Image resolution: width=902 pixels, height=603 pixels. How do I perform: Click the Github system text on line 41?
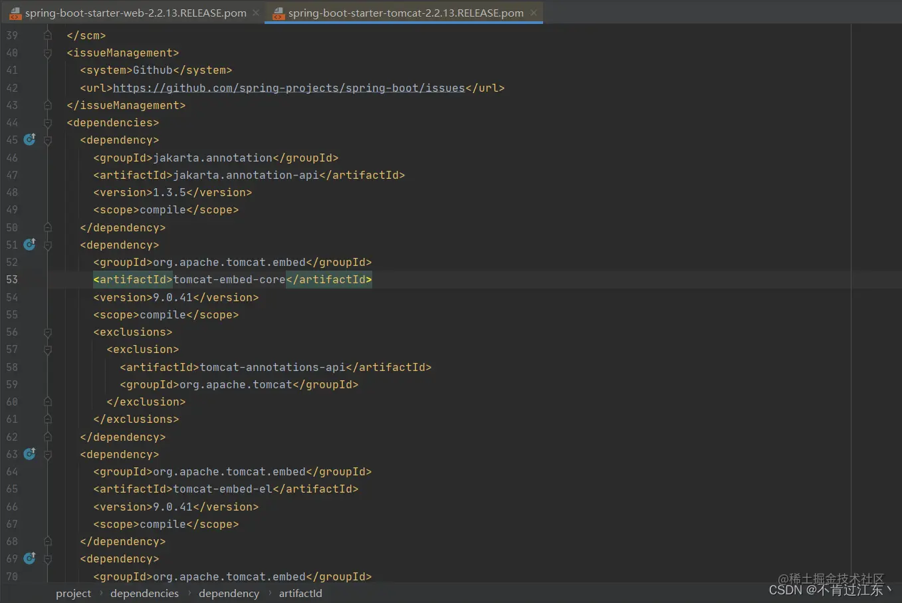pos(153,70)
